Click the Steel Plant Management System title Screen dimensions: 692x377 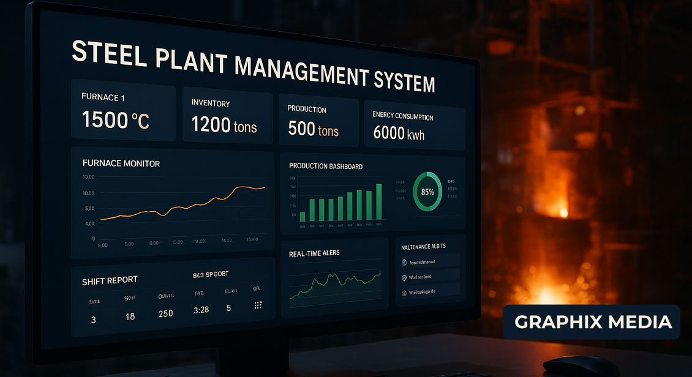tap(253, 68)
